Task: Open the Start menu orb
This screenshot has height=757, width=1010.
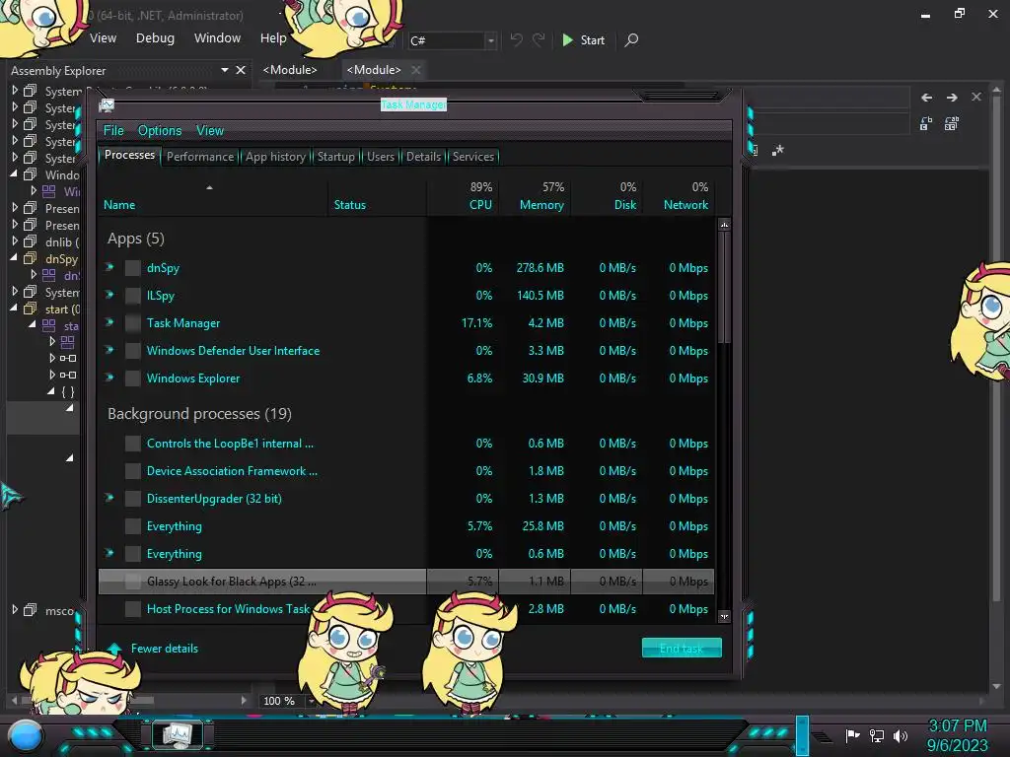Action: point(25,736)
